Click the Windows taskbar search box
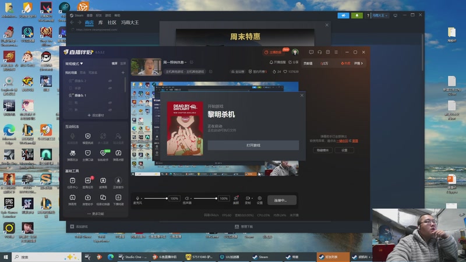Viewport: 466px width, 262px height. pyautogui.click(x=47, y=257)
